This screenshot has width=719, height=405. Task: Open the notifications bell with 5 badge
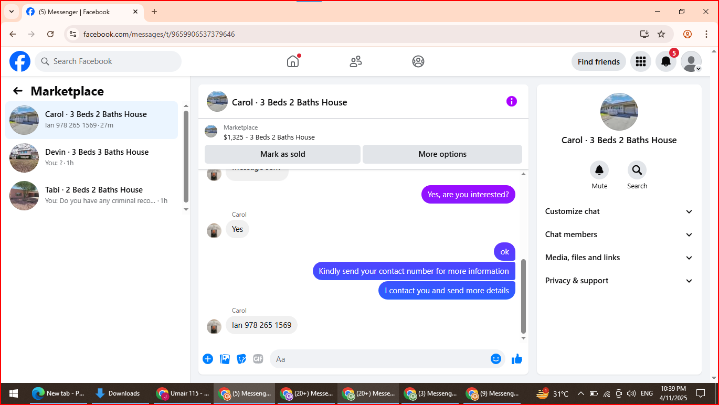pos(666,61)
